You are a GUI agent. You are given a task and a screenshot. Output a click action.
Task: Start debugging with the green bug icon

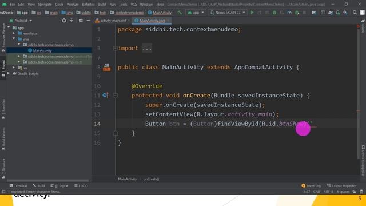(x=274, y=13)
